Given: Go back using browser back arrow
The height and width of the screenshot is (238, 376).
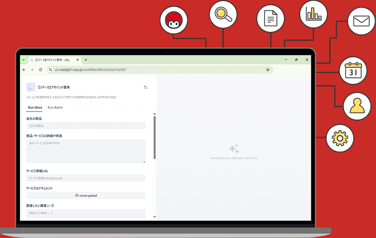Looking at the screenshot, I should click(24, 70).
